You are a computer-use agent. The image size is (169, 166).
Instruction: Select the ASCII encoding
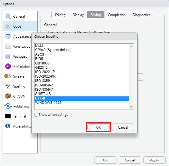pyautogui.click(x=82, y=54)
